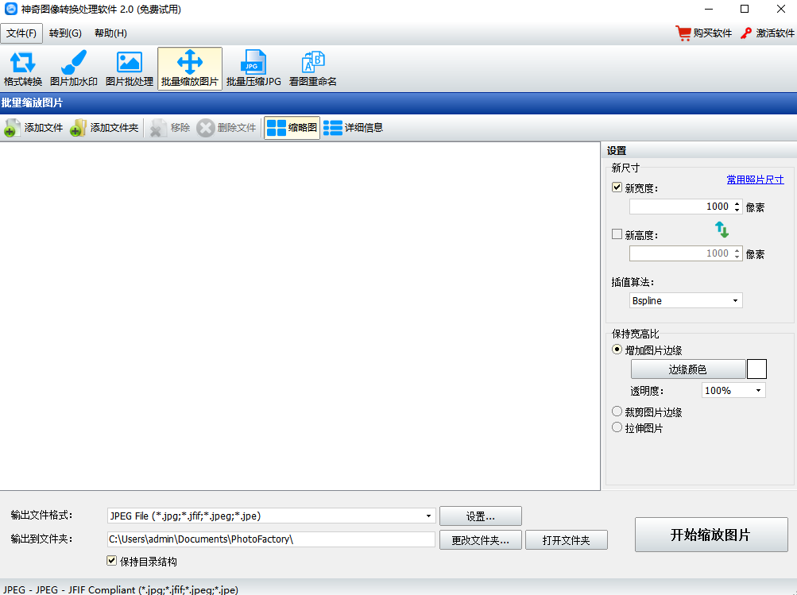Select the 图片加水印 watermark brush icon
Viewport: 797px width, 595px height.
click(74, 62)
